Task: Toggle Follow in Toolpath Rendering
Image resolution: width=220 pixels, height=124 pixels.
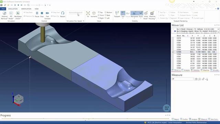Action: (x=172, y=12)
